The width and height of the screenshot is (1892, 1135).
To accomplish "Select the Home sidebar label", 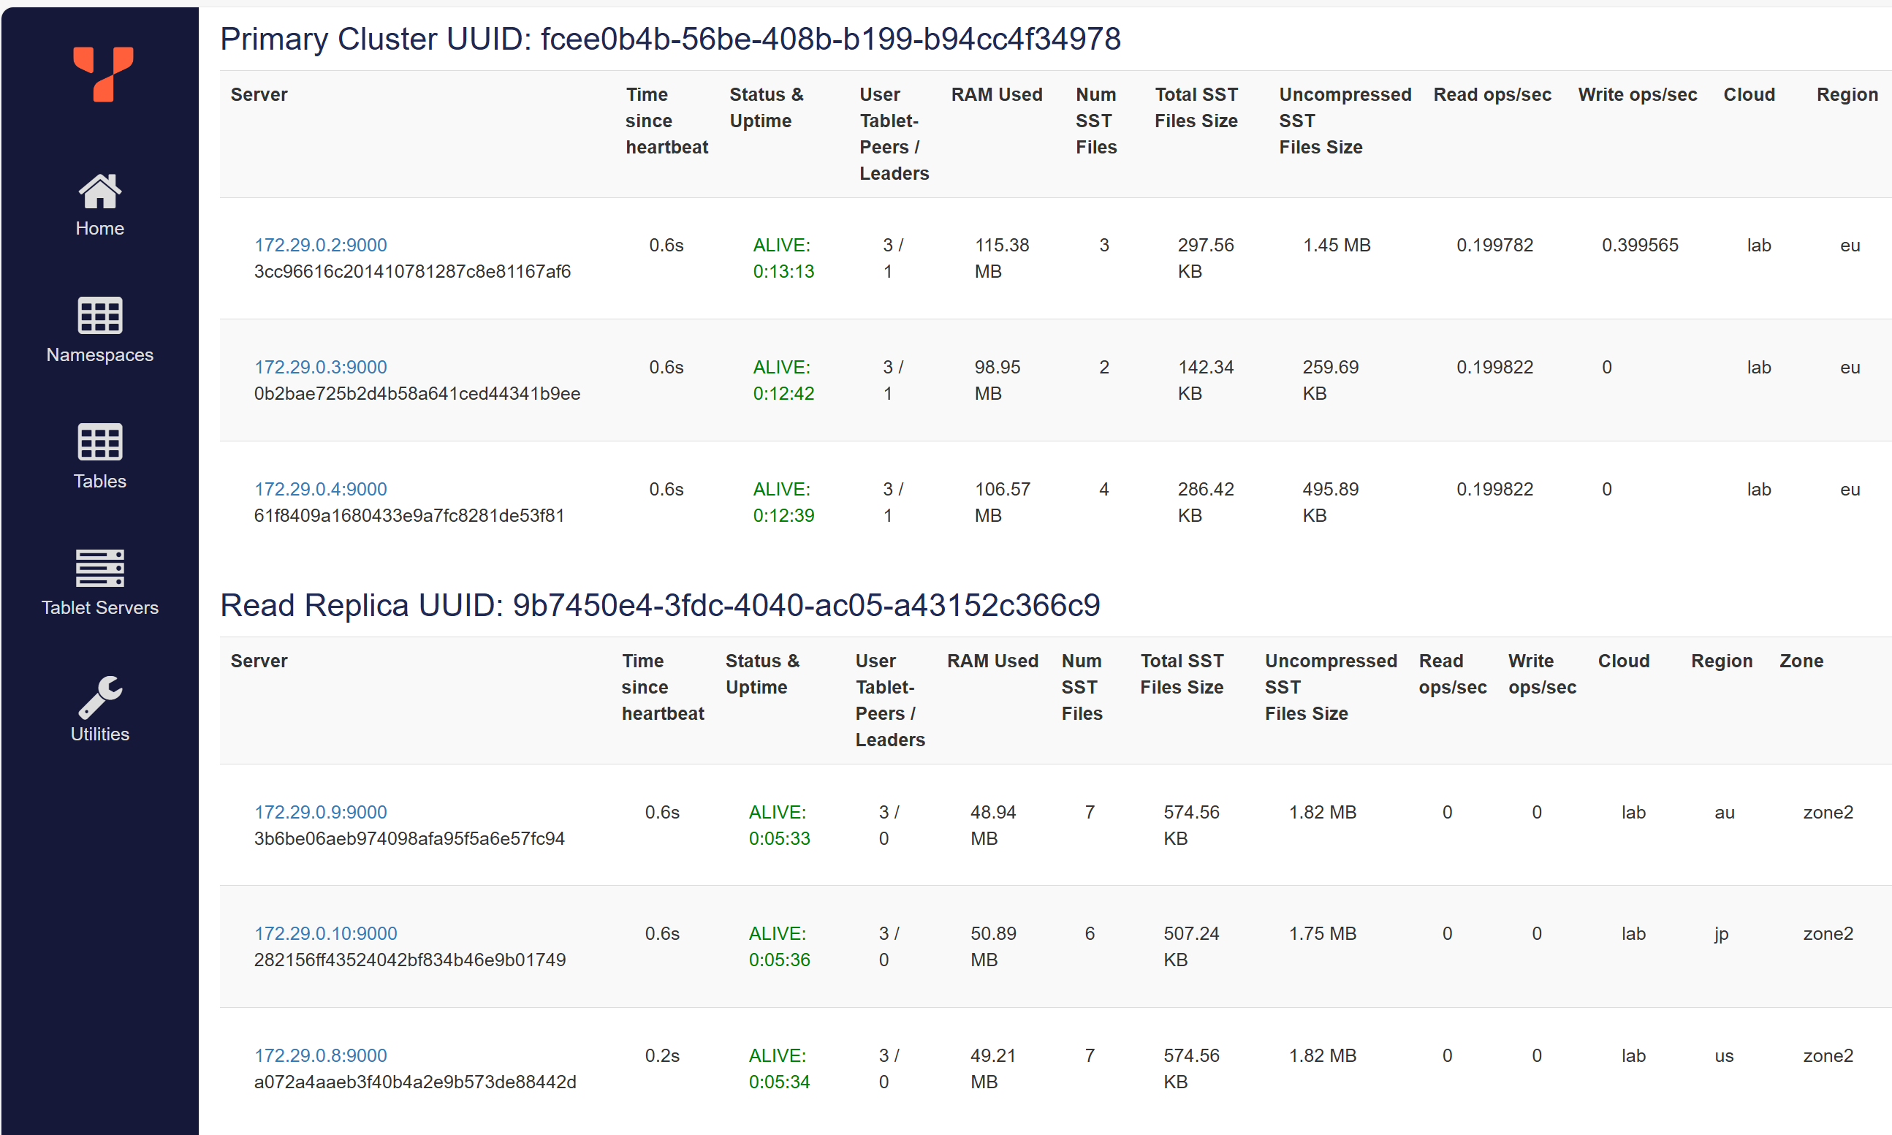I will pos(99,229).
